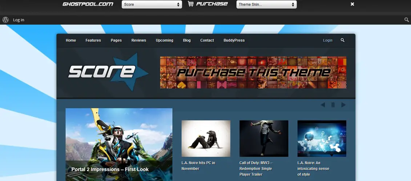The image size is (411, 181).
Task: Click the Purchase This Theme banner
Action: coord(253,72)
